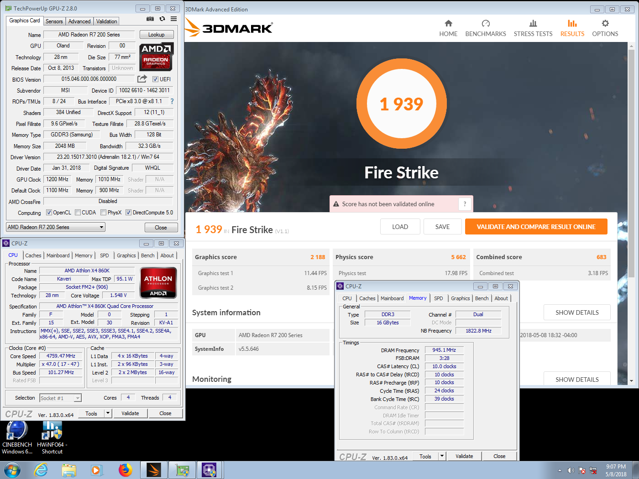Screen dimensions: 639x479
Task: Expand Tools dropdown arrow in CPU-Z Memory window
Action: 442,456
